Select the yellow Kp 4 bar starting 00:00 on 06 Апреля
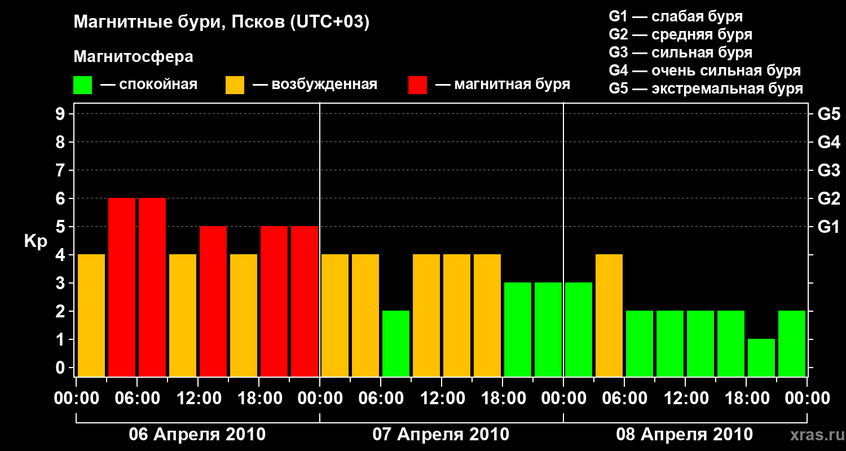 pyautogui.click(x=91, y=315)
